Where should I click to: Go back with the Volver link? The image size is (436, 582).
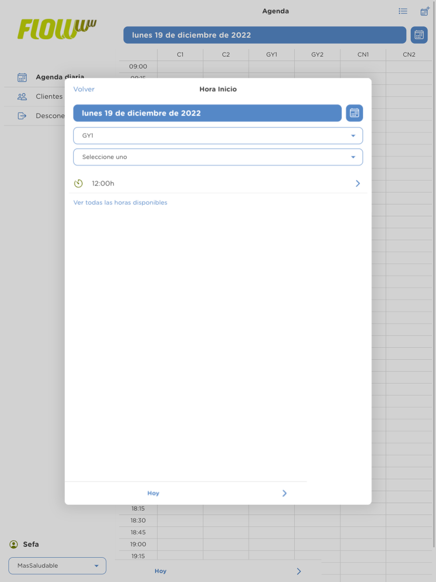(84, 89)
